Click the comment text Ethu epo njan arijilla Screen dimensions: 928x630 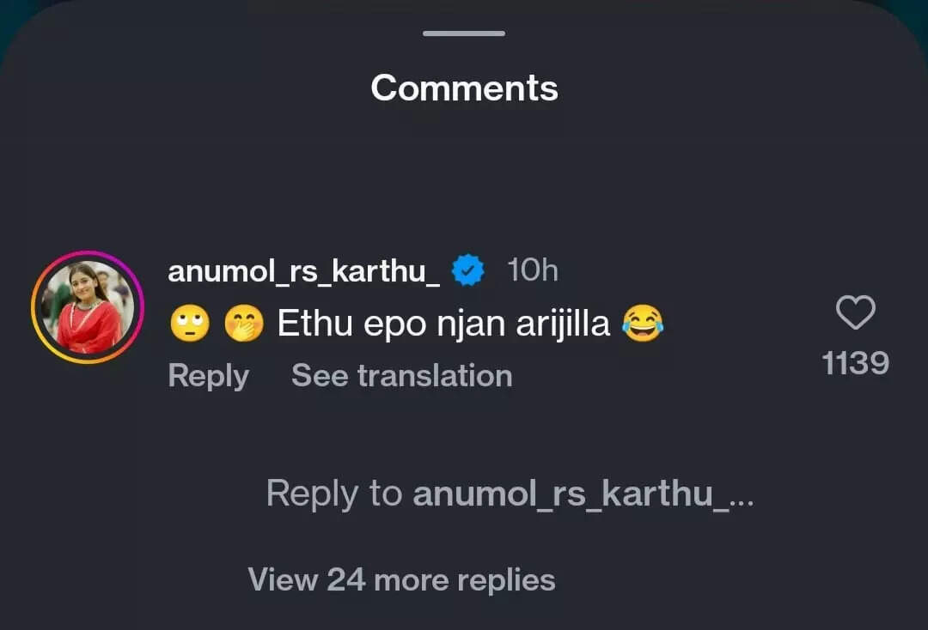coord(444,324)
